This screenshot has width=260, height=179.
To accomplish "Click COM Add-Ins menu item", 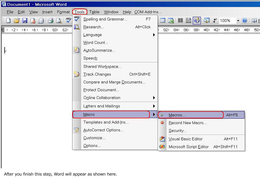I will tap(148, 12).
